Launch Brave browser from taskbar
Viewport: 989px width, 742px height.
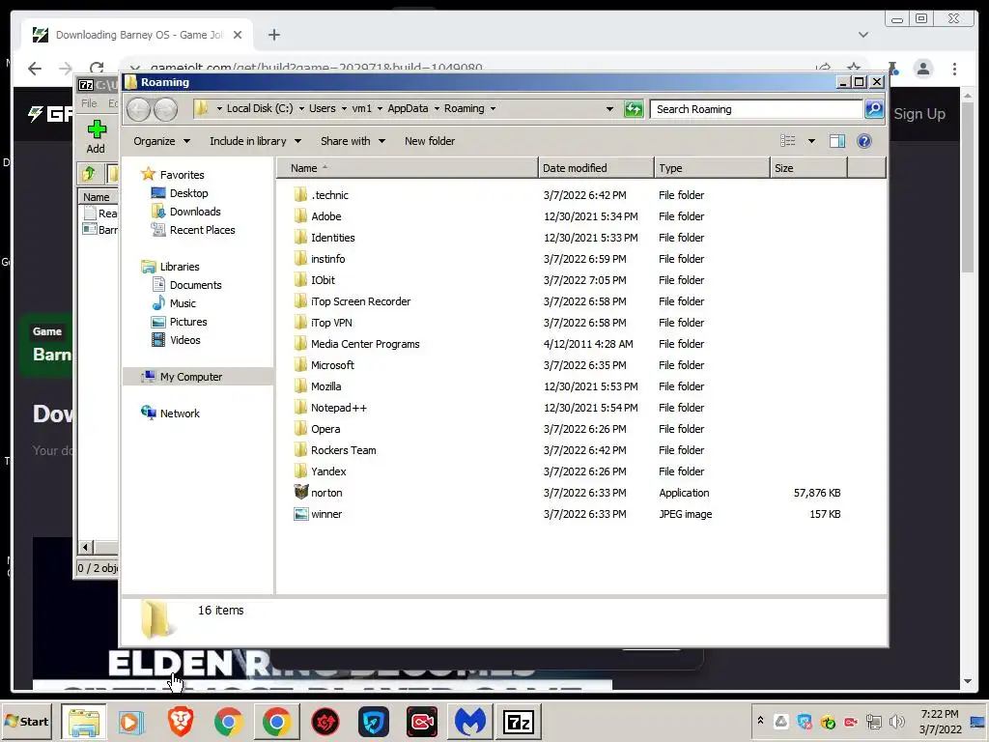[x=181, y=722]
